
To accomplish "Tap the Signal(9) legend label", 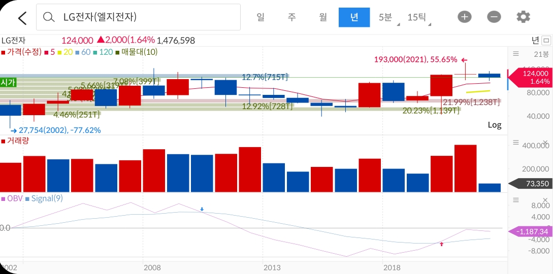I will click(x=45, y=198).
